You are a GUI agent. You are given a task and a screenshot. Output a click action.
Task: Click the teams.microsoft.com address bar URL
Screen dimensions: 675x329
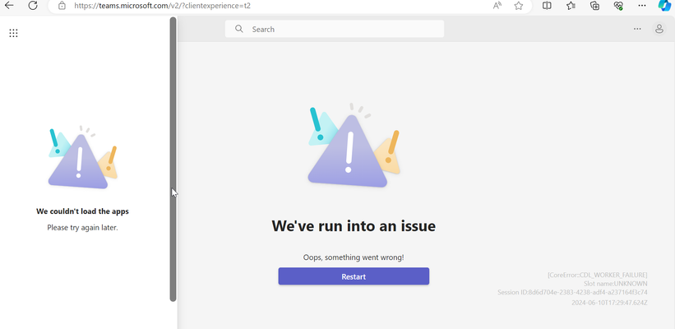click(162, 6)
